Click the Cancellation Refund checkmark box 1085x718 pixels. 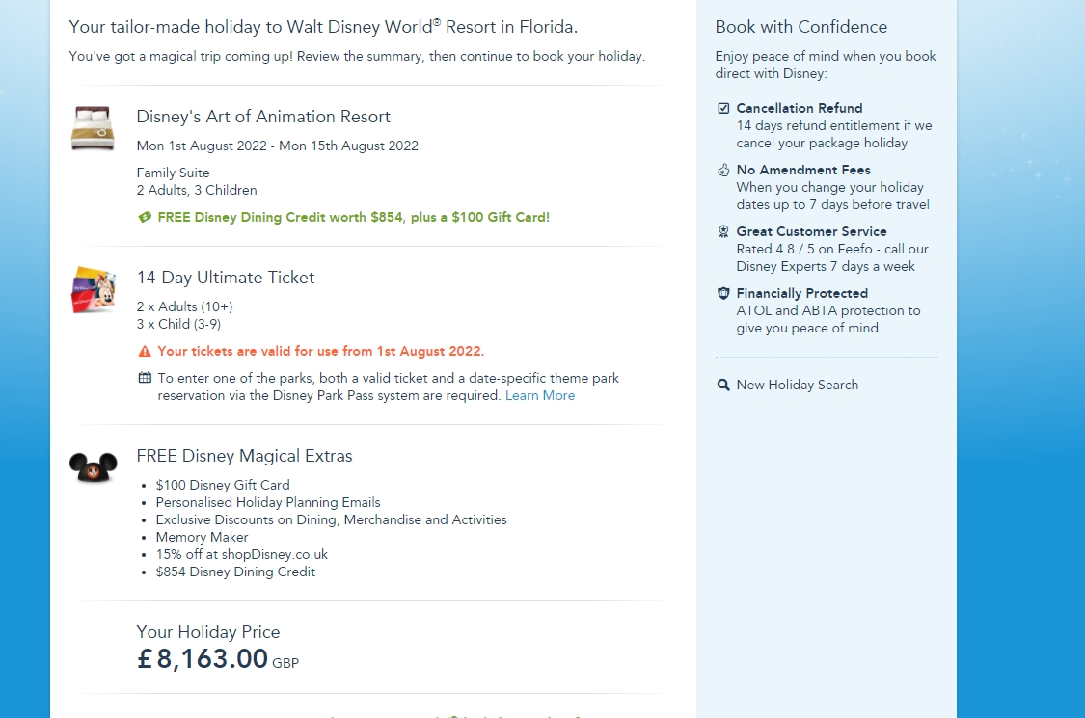click(724, 108)
